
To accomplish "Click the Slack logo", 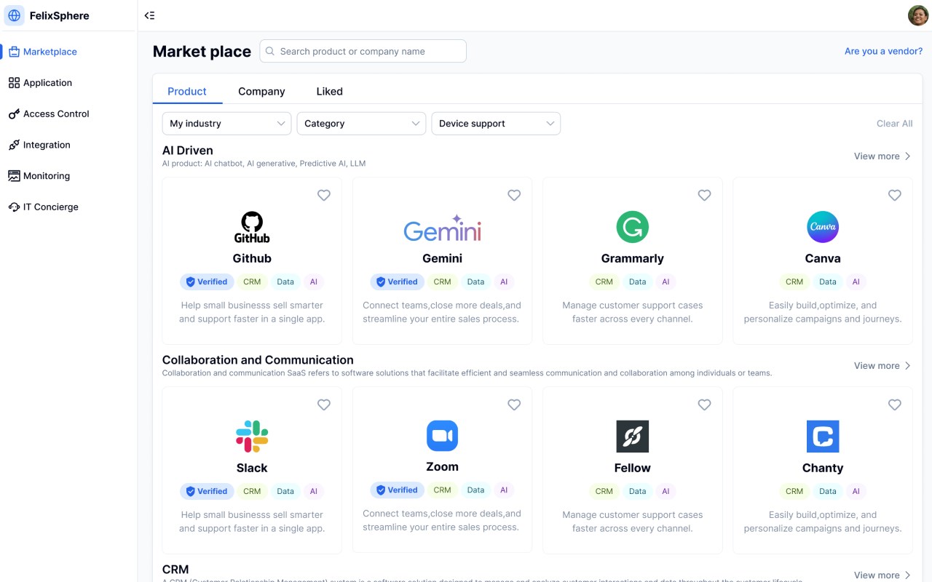I will [252, 436].
